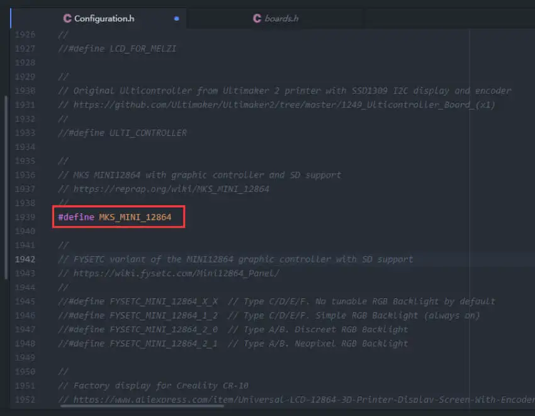Click line number 1942 in the gutter
This screenshot has height=416, width=535.
point(25,259)
